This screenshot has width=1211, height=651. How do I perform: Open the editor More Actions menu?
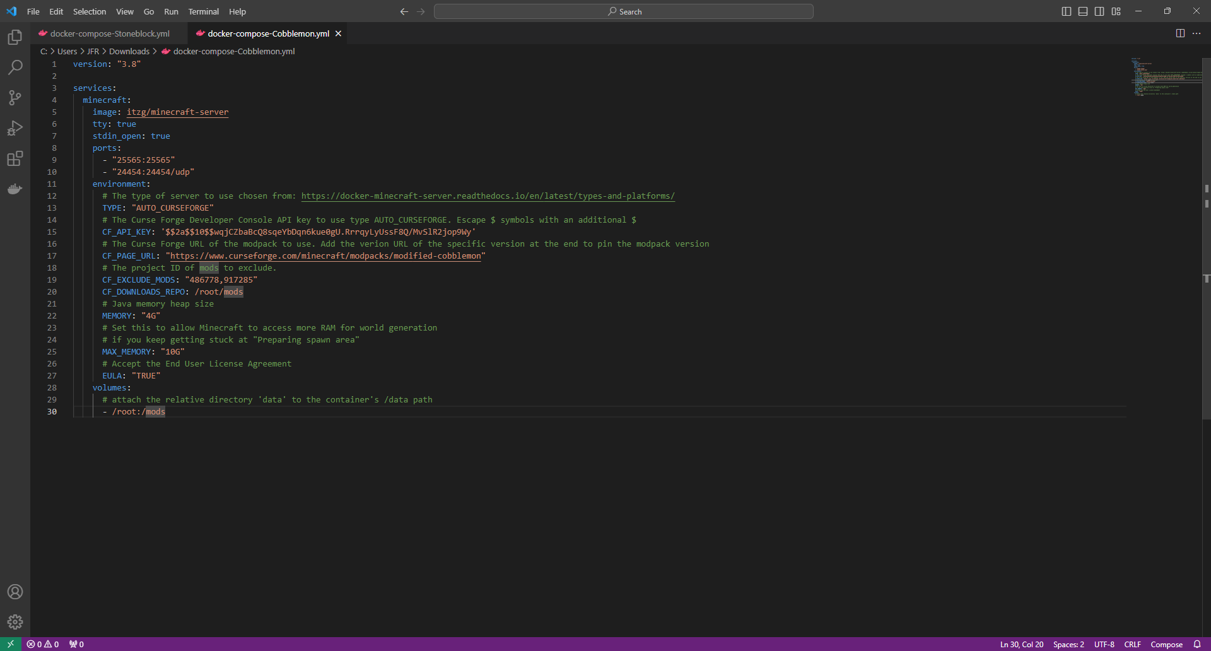tap(1197, 33)
